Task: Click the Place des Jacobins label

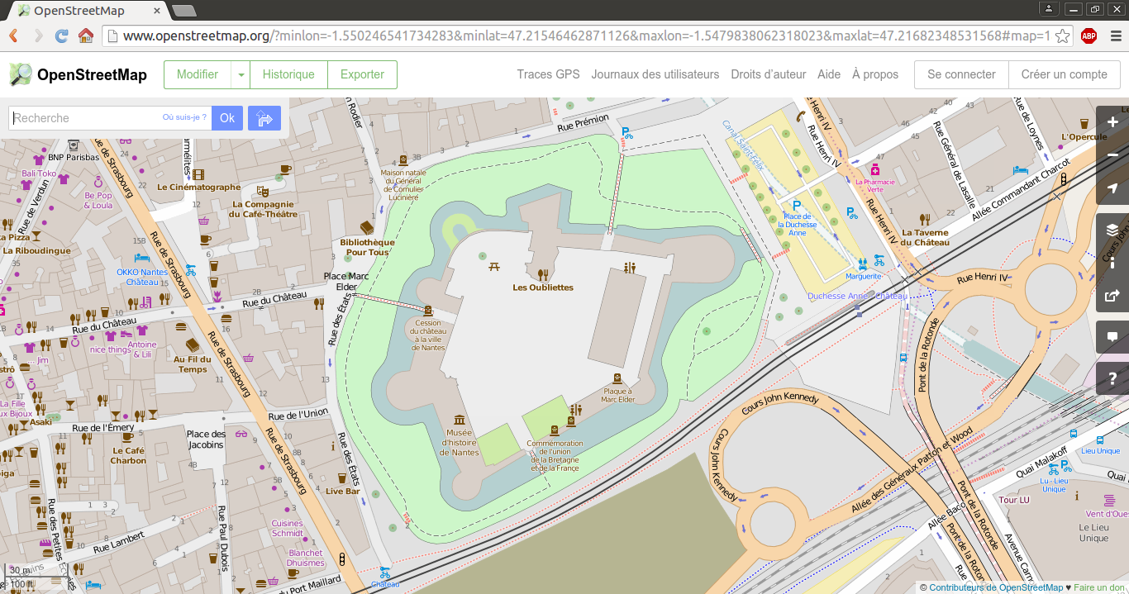Action: point(206,440)
